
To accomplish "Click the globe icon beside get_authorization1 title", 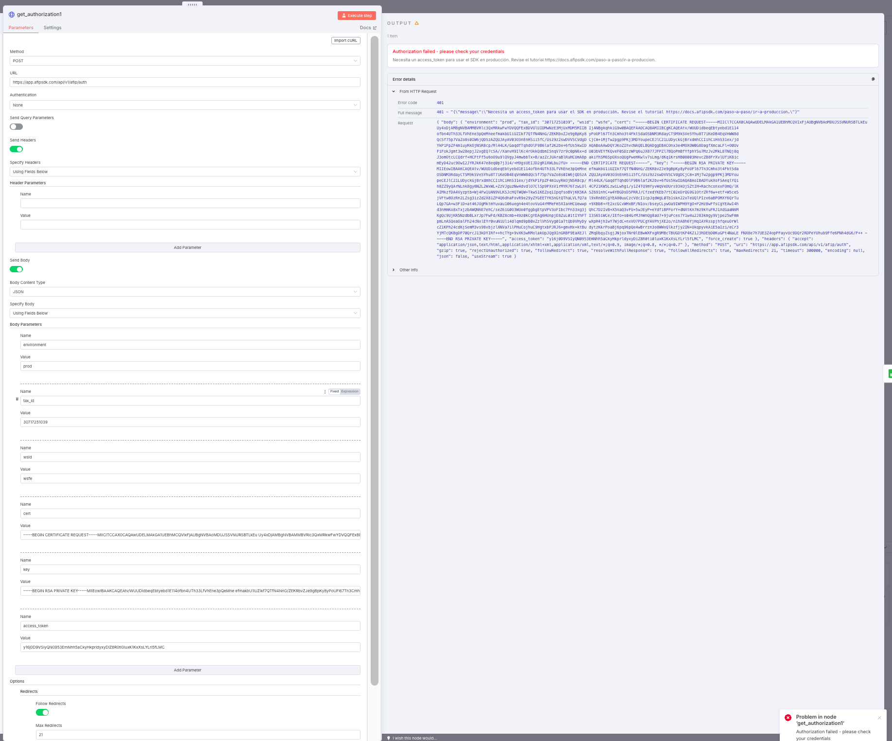I will (12, 15).
